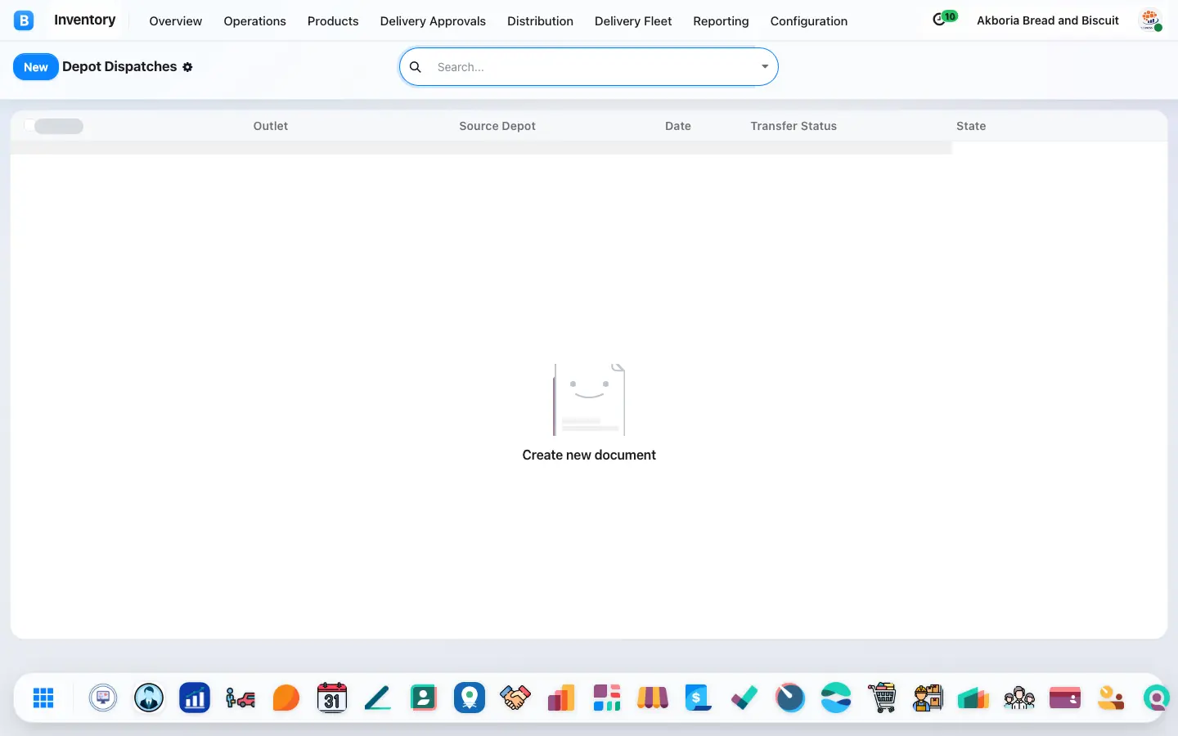Open the Operations menu
The width and height of the screenshot is (1178, 736).
[254, 21]
